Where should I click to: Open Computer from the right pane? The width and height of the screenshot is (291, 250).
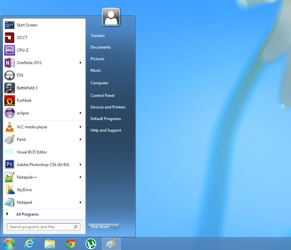99,83
